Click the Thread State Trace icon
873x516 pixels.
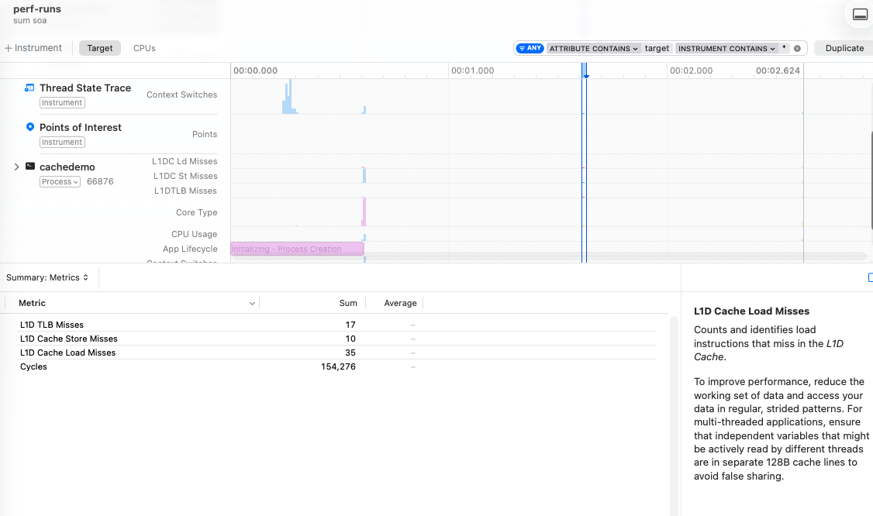click(x=29, y=88)
